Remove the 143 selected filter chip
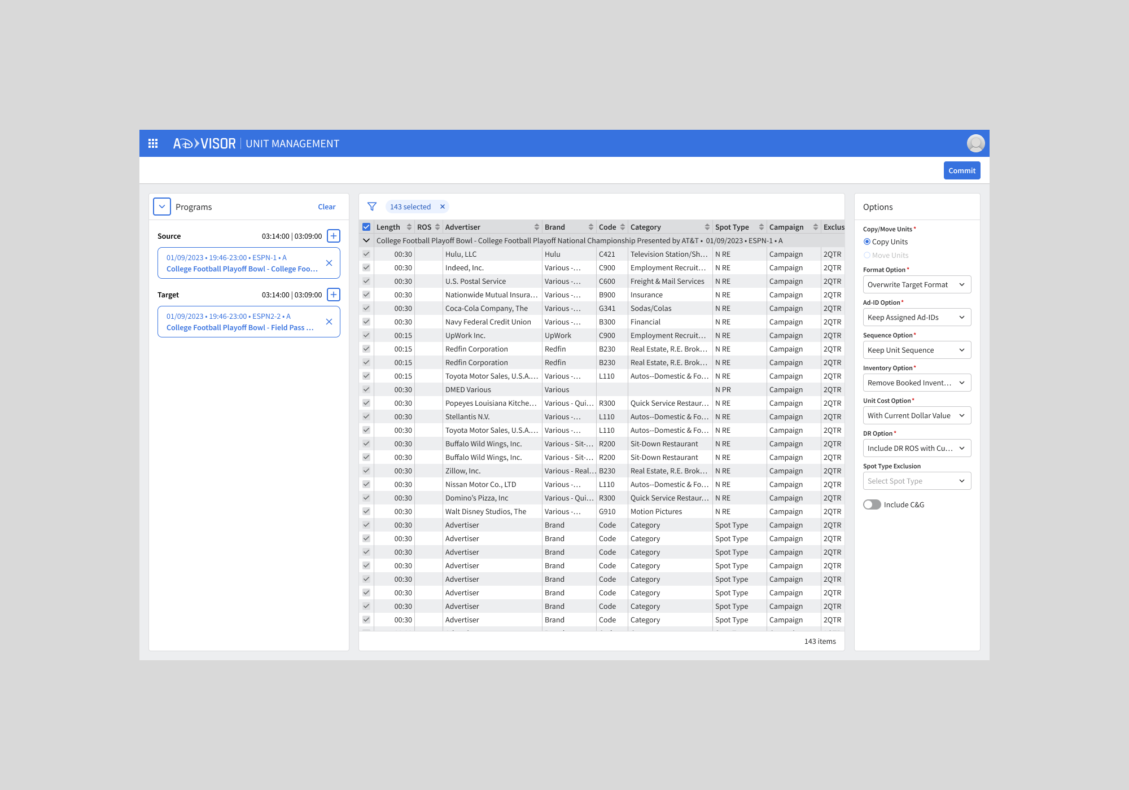The height and width of the screenshot is (790, 1129). [x=443, y=207]
